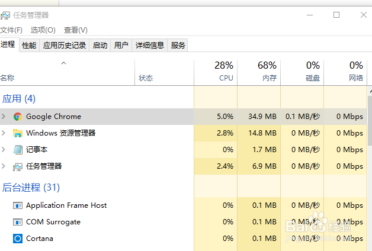Open the 文件(F) menu
The height and width of the screenshot is (251, 372).
click(11, 30)
